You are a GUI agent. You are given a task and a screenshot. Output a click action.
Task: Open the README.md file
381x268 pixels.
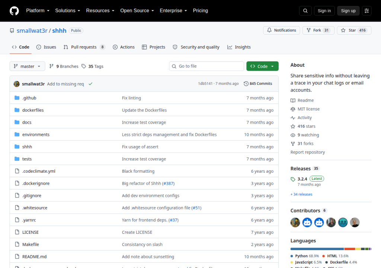pos(34,256)
